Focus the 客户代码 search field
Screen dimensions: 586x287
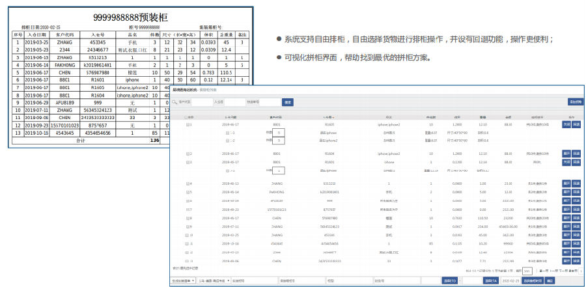tap(202, 102)
